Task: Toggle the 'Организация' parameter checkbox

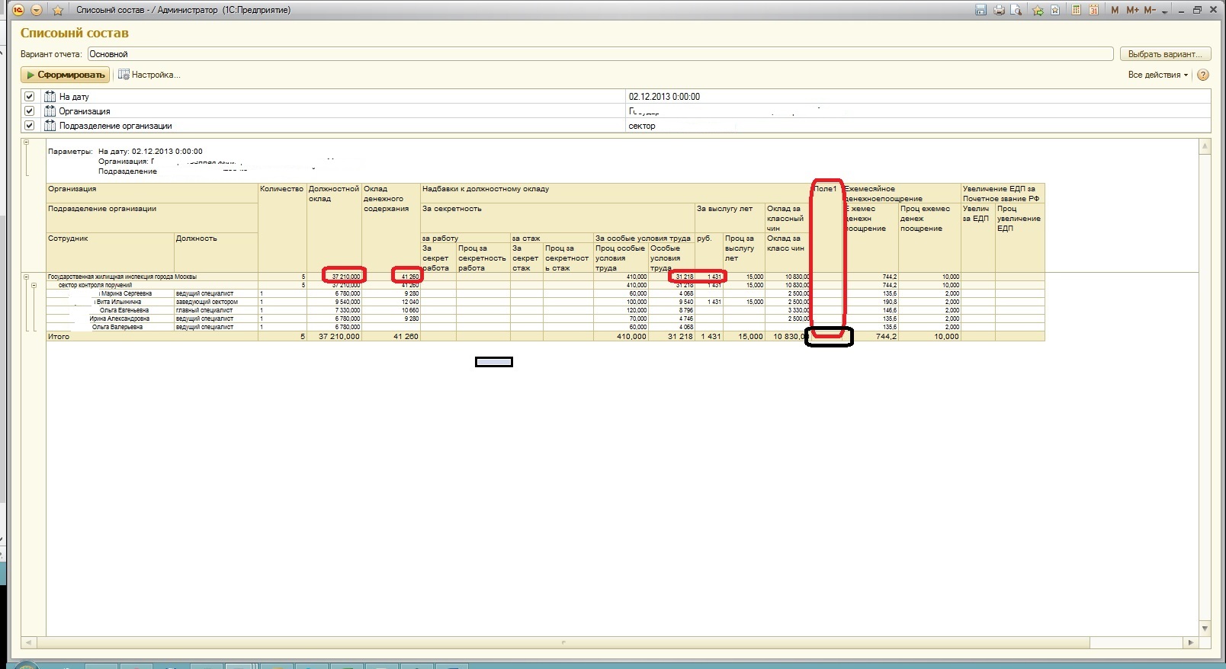Action: (x=29, y=111)
